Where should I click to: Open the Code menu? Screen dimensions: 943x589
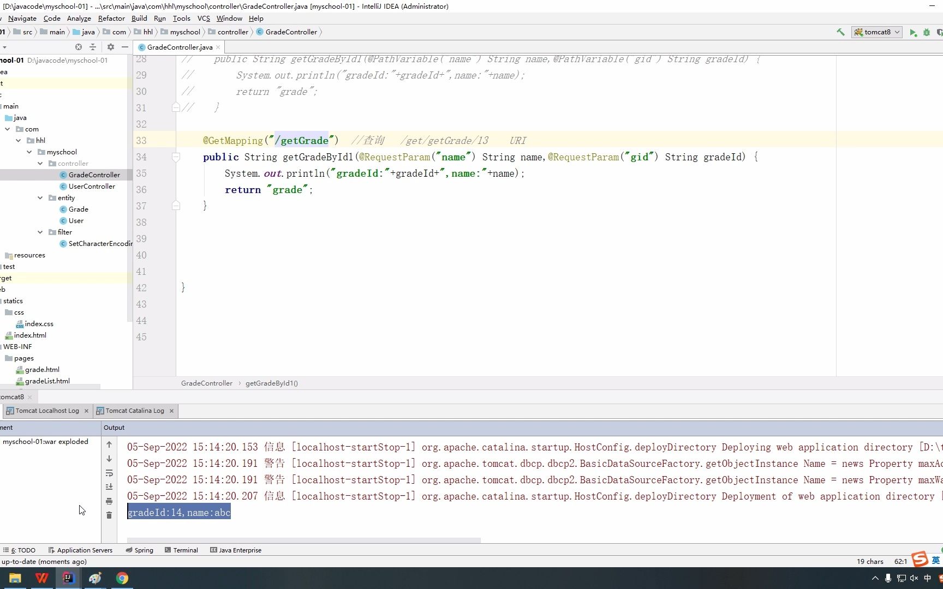point(52,19)
